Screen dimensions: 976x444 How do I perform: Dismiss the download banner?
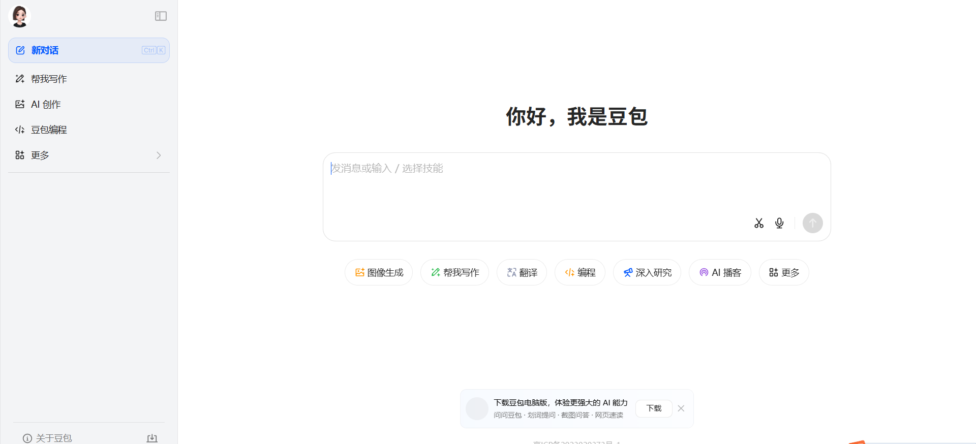pos(681,408)
